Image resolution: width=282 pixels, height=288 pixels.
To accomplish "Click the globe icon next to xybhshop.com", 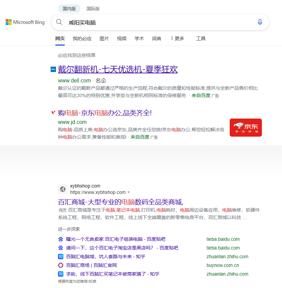I will pyautogui.click(x=63, y=189).
